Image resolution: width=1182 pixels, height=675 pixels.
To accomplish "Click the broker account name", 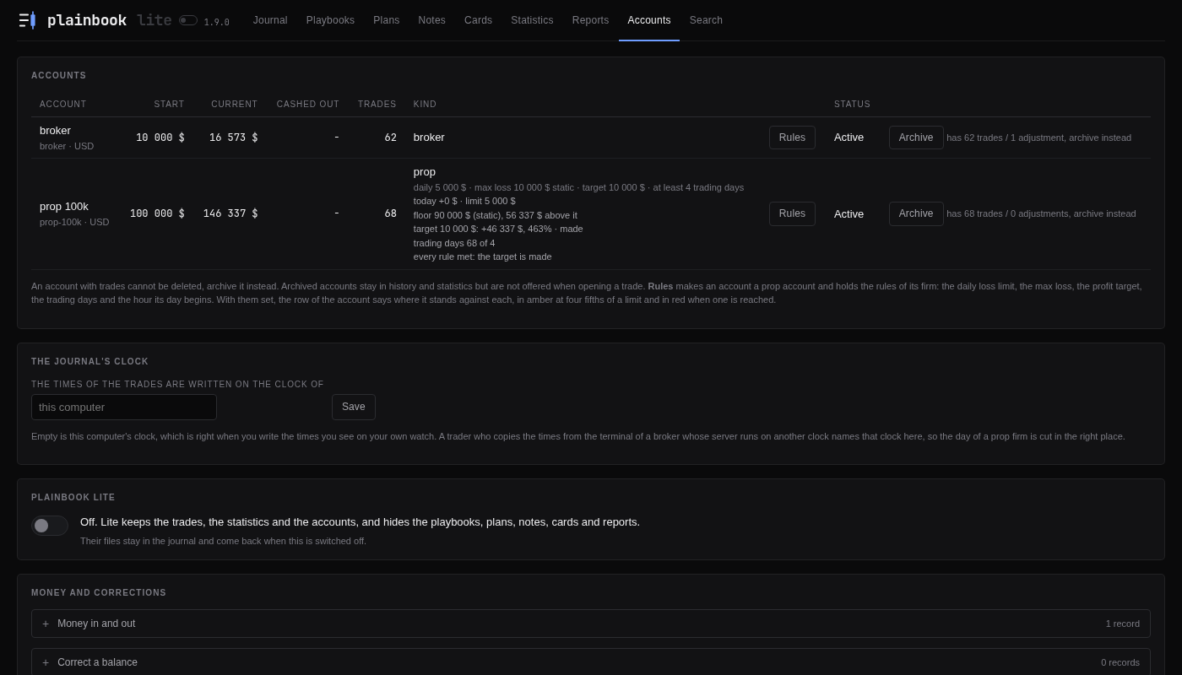I will pyautogui.click(x=55, y=130).
